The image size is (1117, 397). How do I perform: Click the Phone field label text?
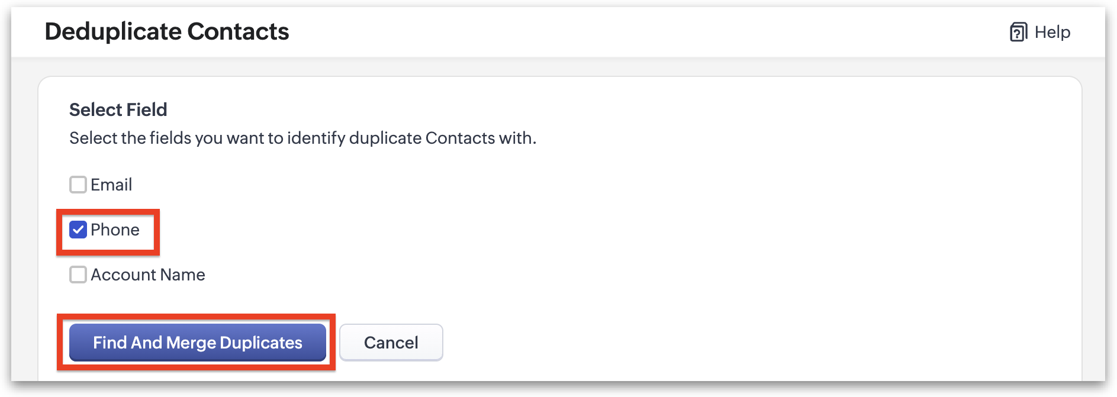point(115,230)
